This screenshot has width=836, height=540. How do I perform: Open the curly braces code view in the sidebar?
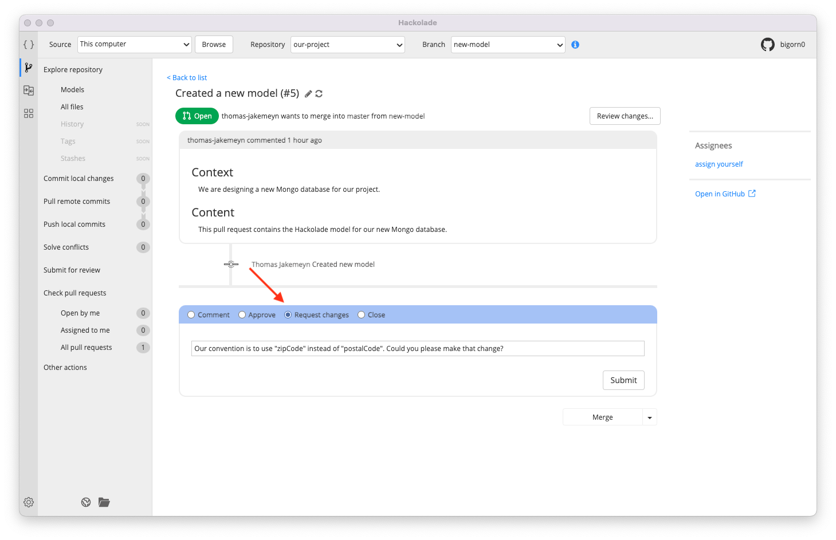pyautogui.click(x=28, y=44)
